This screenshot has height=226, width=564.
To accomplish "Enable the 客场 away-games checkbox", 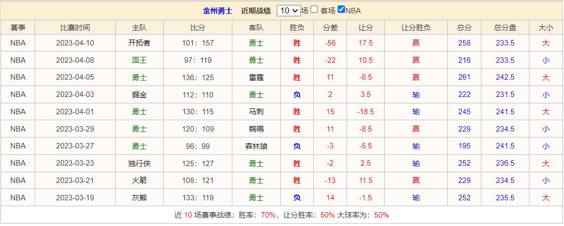I will click(x=314, y=9).
